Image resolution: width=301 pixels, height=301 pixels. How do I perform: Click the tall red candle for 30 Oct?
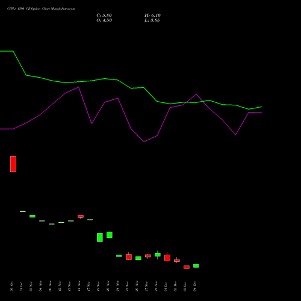tap(13, 164)
